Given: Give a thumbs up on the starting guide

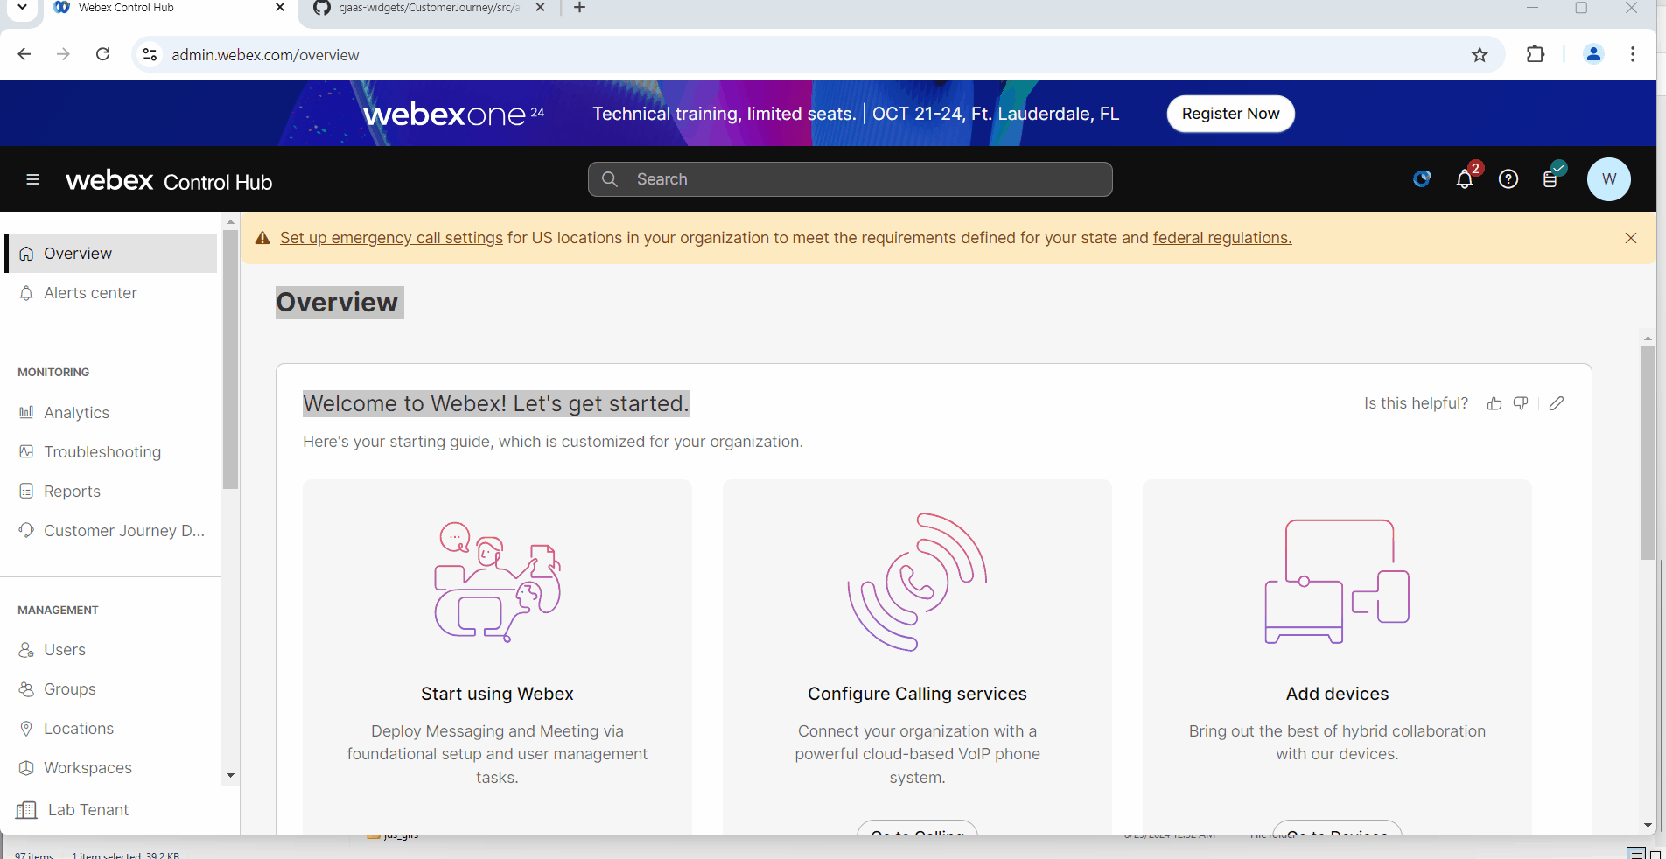Looking at the screenshot, I should tap(1494, 403).
